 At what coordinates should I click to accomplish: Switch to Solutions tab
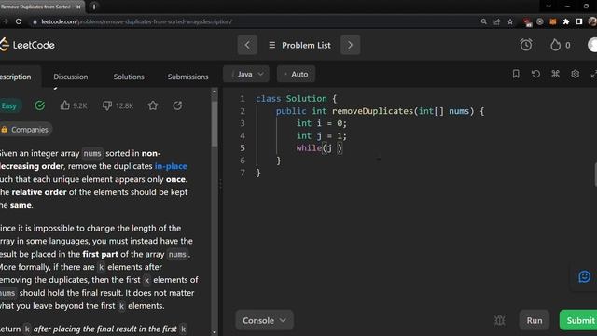point(129,77)
